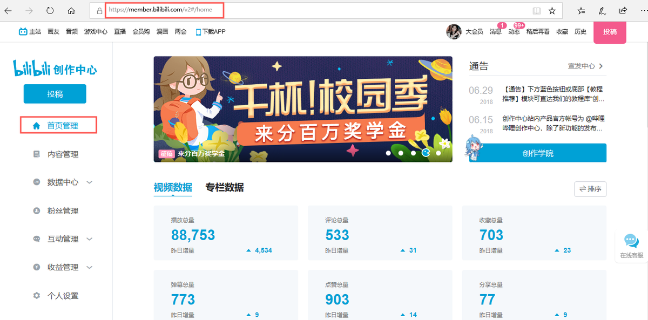Viewport: 648px width, 320px height.
Task: Click the 下载APP link
Action: pos(211,32)
